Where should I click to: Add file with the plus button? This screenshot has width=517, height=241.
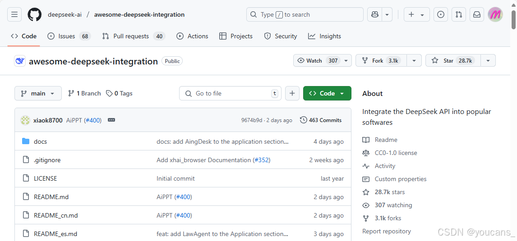point(292,93)
